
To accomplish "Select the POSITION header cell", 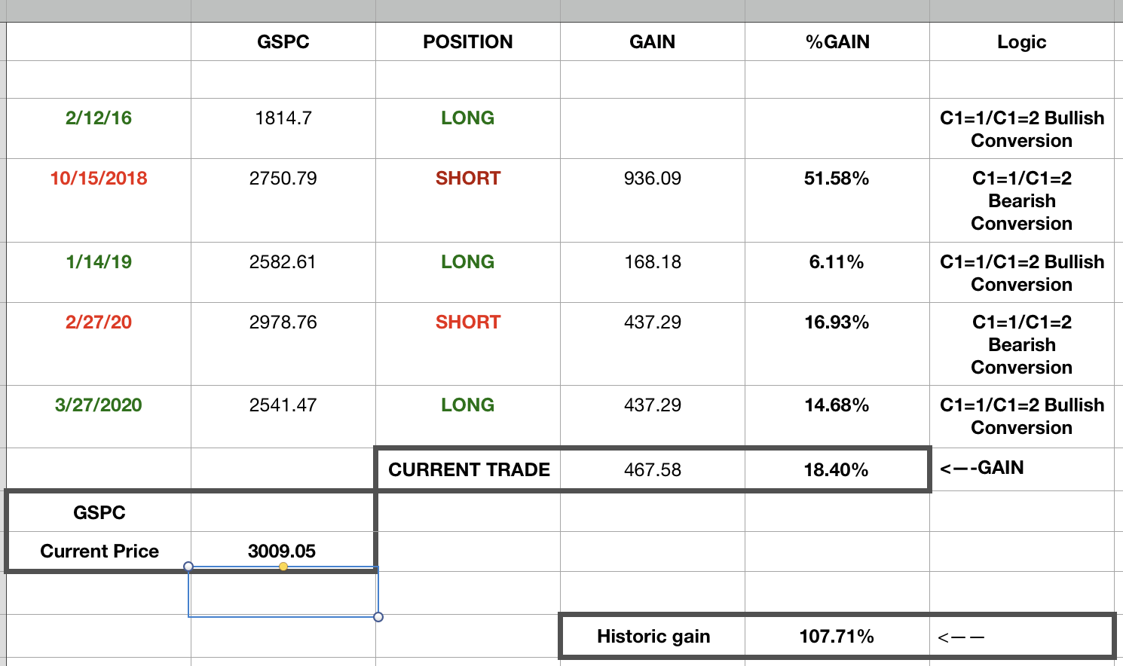I will [x=467, y=42].
